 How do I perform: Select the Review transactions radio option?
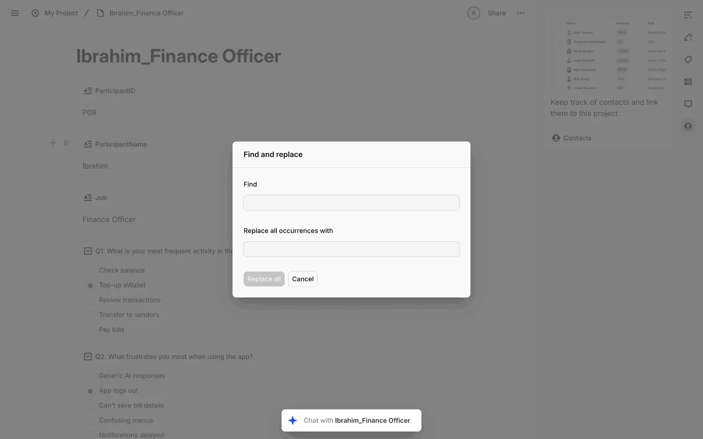click(90, 300)
